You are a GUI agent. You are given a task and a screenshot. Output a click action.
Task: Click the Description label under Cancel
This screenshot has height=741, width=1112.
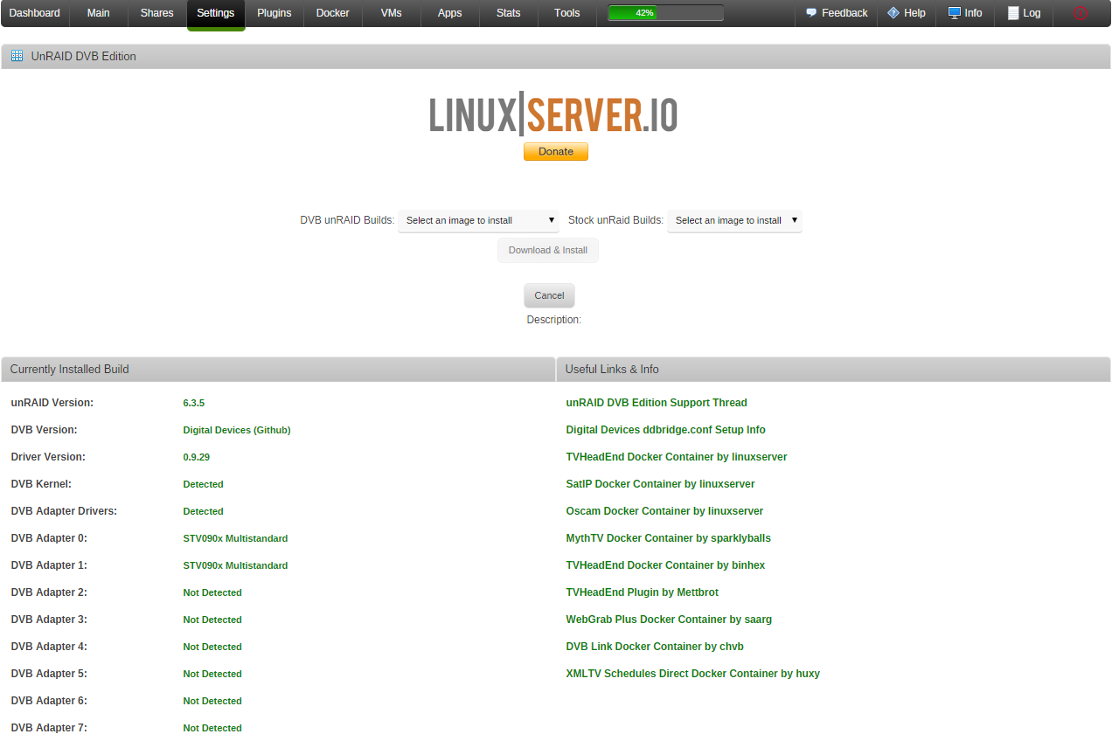click(554, 320)
